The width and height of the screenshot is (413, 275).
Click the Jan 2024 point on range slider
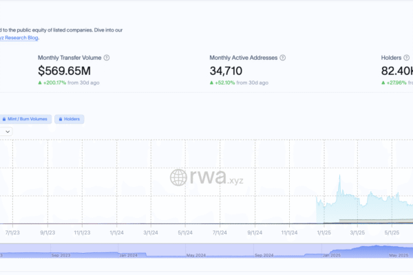click(x=127, y=254)
